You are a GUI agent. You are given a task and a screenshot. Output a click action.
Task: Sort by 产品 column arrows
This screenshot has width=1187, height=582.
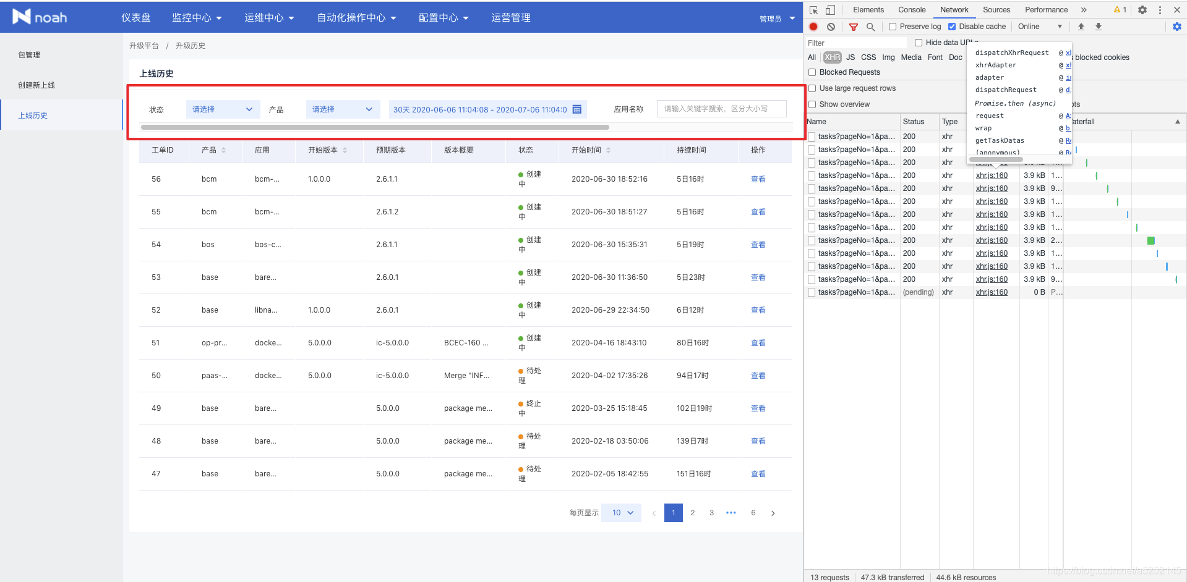point(223,150)
